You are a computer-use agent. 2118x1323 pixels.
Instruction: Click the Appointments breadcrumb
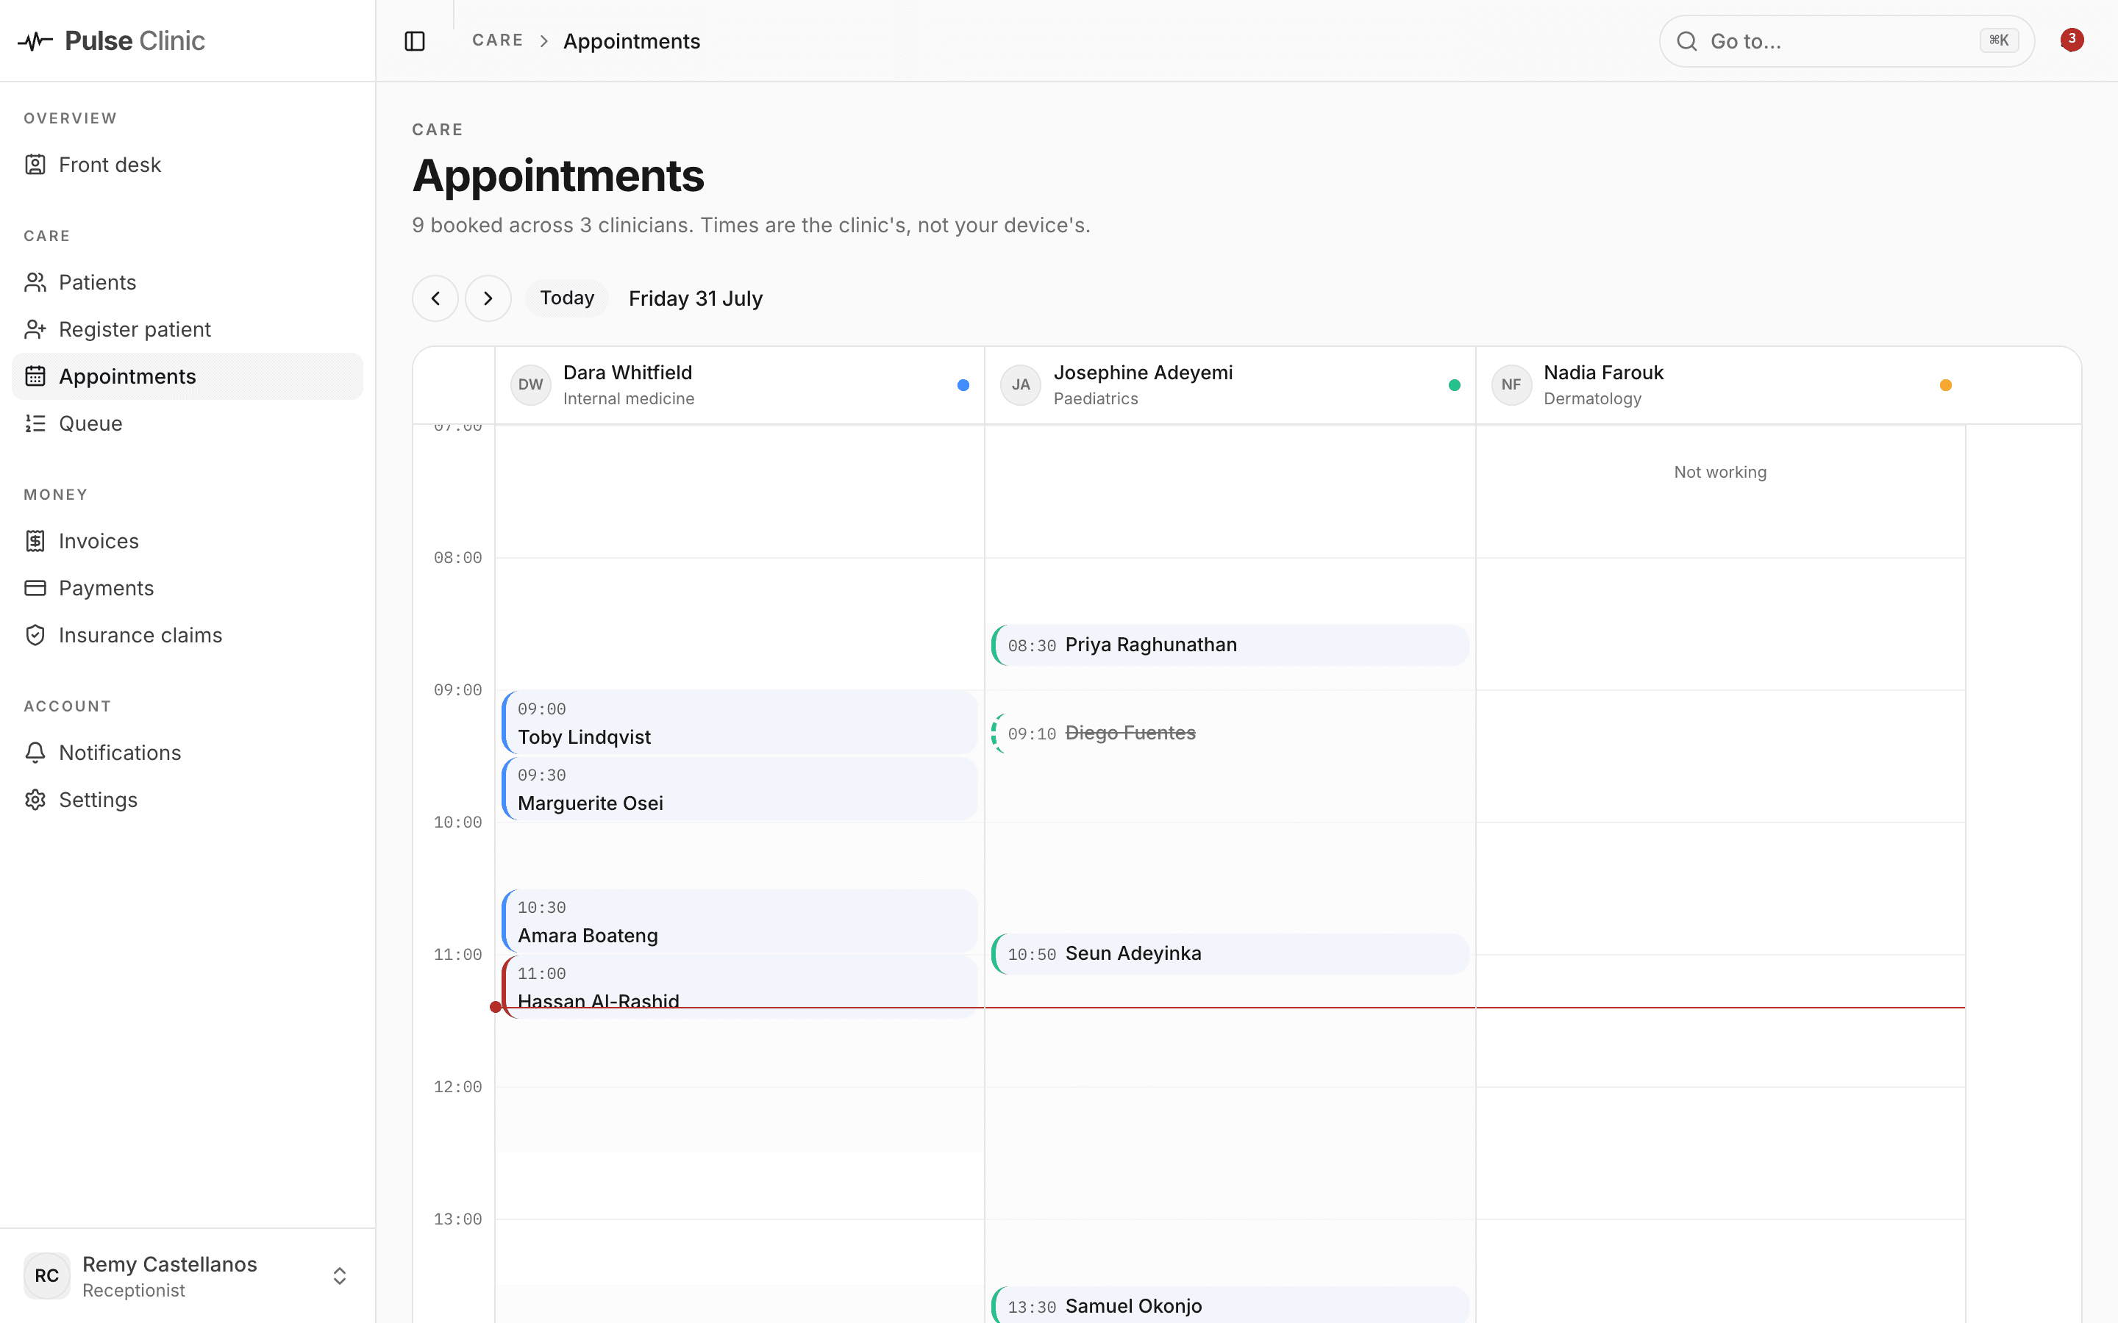tap(631, 41)
